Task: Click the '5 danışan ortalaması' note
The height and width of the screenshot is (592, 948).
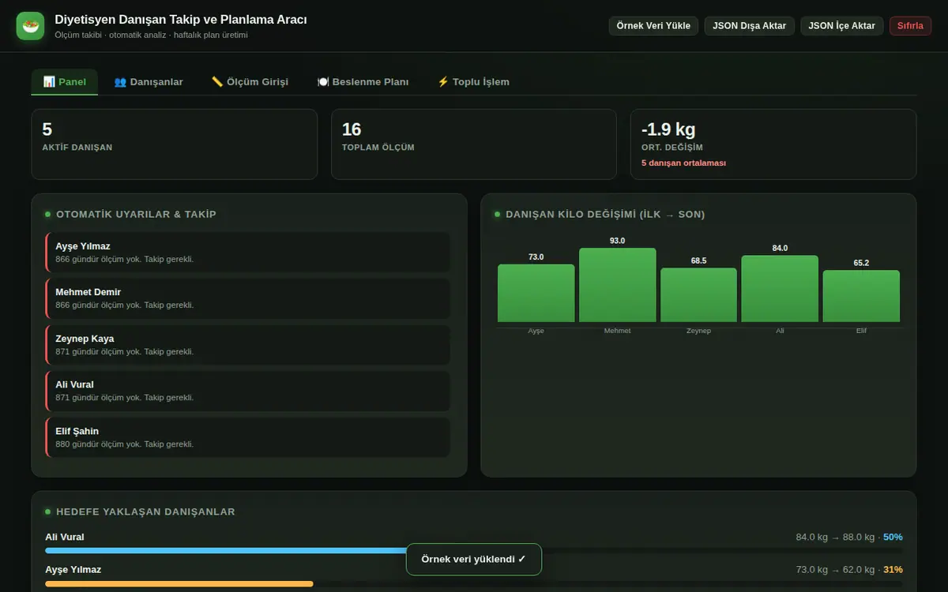Action: pyautogui.click(x=683, y=163)
